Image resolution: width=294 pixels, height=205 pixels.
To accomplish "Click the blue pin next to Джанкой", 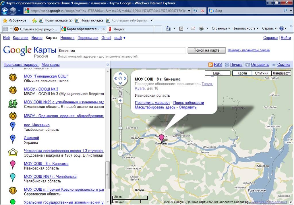I will point(13,139).
